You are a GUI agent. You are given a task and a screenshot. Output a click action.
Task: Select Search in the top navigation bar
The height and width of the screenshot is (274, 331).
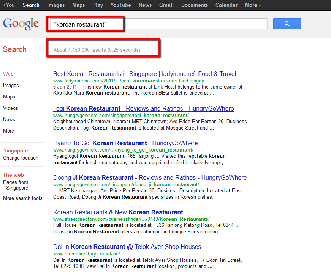tap(31, 5)
